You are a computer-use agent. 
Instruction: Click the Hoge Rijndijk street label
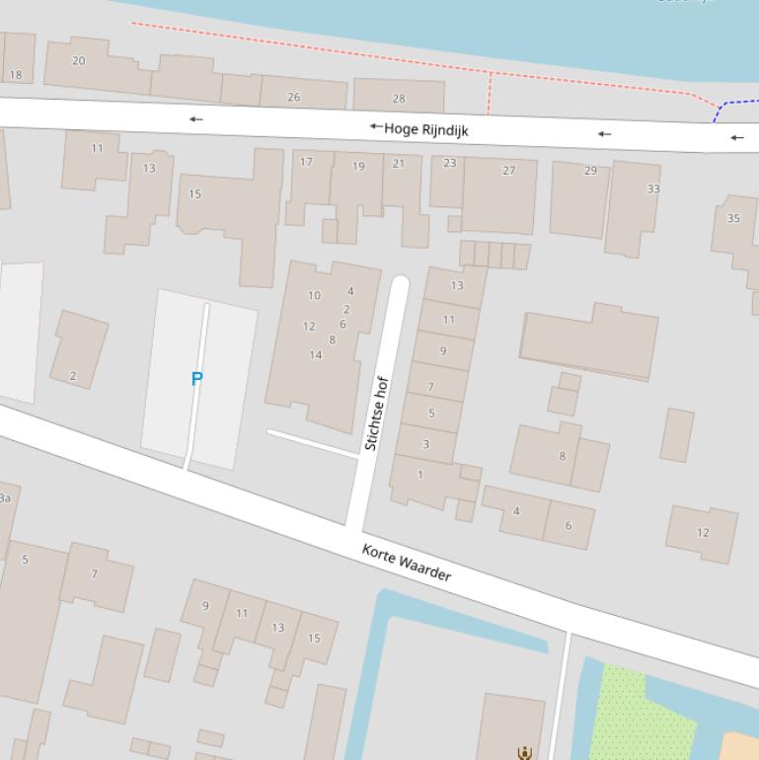click(426, 129)
